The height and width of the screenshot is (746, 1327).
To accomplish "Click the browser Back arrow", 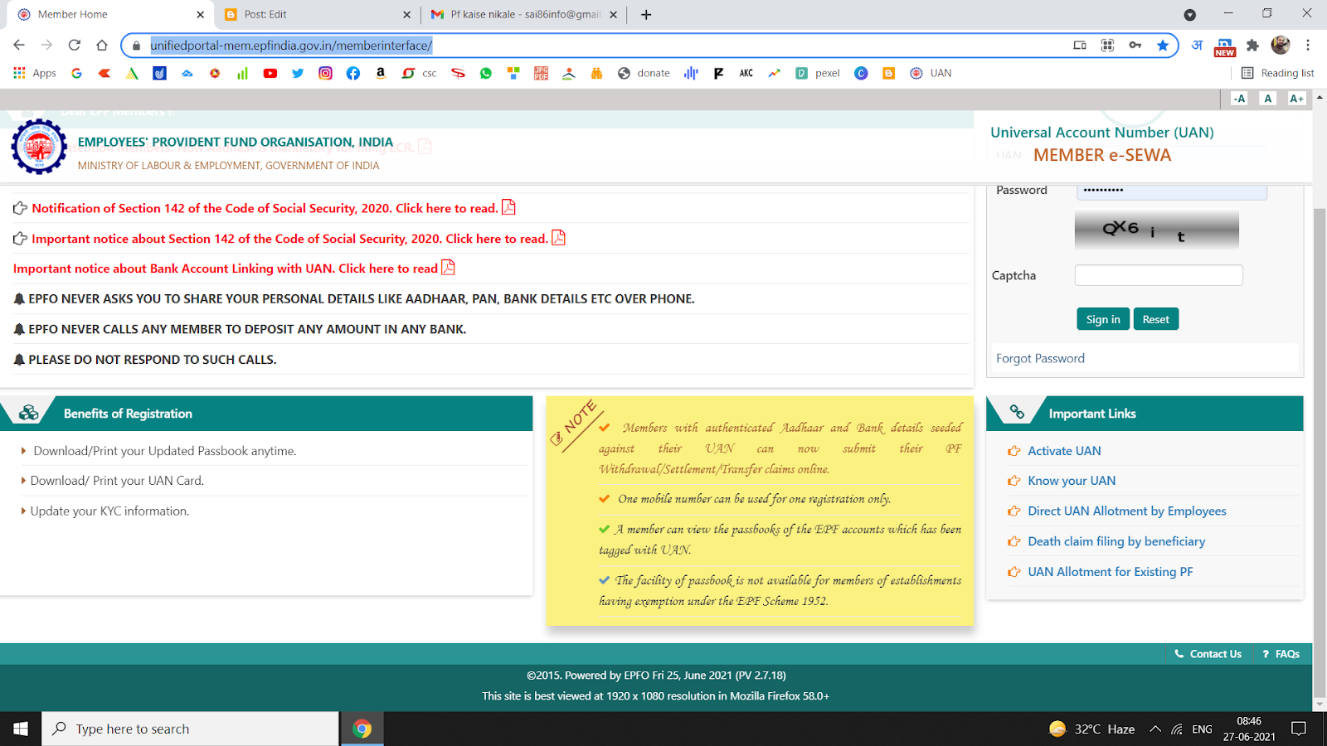I will tap(19, 46).
